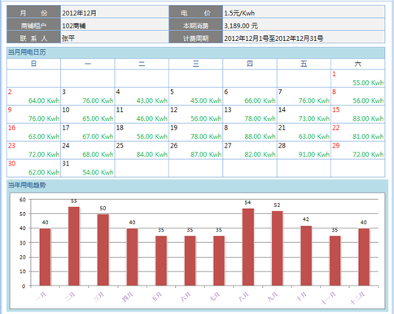Click day 28 with 91.00 Kwh
This screenshot has width=394, height=314.
click(304, 150)
